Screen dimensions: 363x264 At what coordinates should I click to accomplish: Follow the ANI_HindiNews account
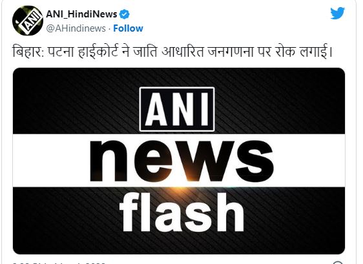[128, 28]
